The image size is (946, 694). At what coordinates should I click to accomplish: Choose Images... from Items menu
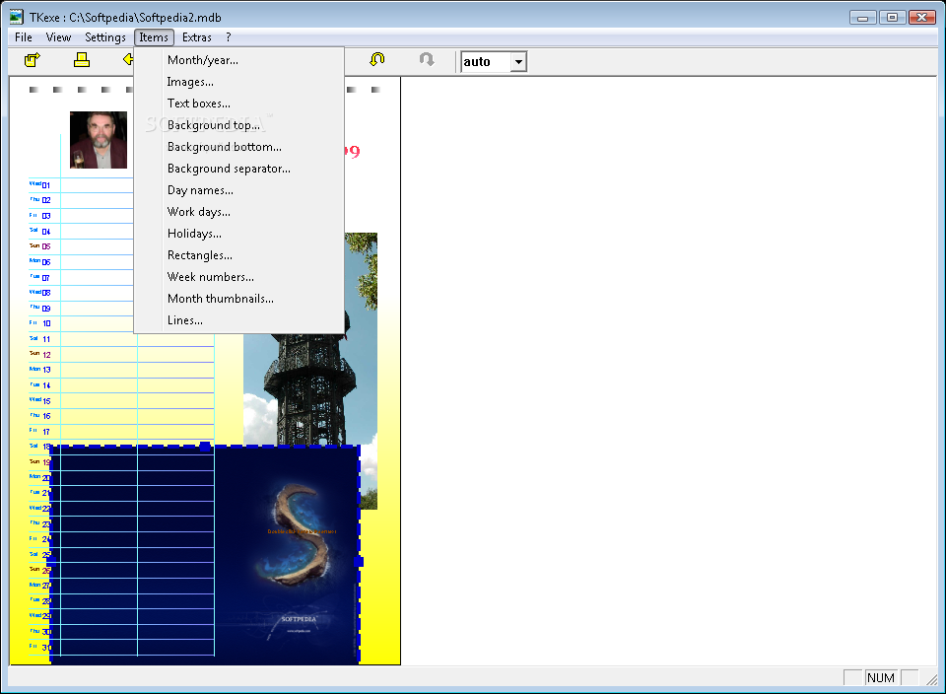tap(238, 82)
